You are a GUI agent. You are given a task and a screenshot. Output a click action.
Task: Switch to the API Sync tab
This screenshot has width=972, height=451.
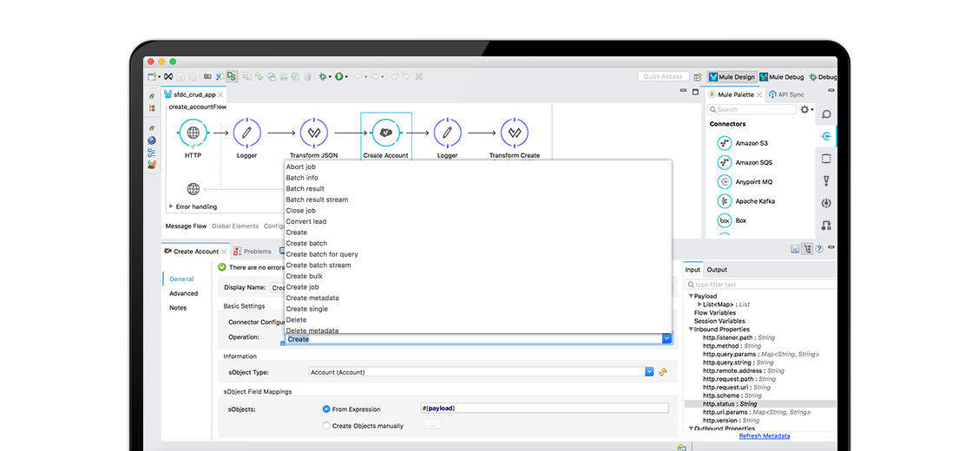pos(786,95)
